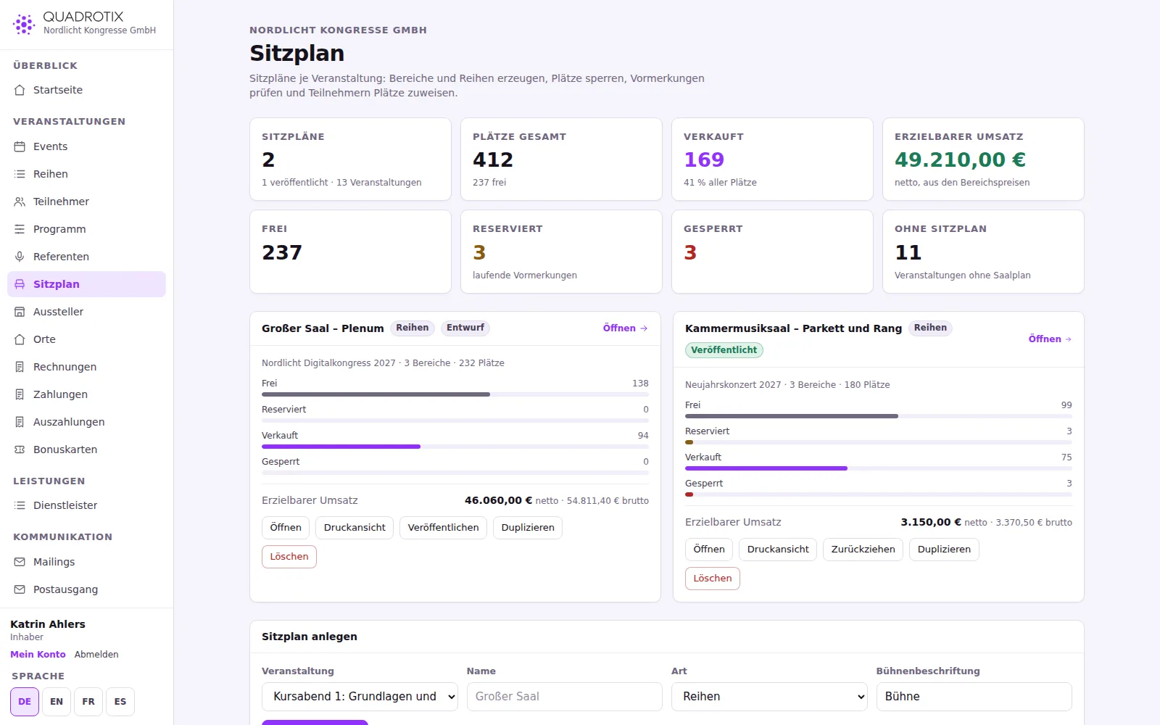This screenshot has height=725, width=1160.
Task: Click Katrin Ahlers user name
Action: click(x=48, y=624)
